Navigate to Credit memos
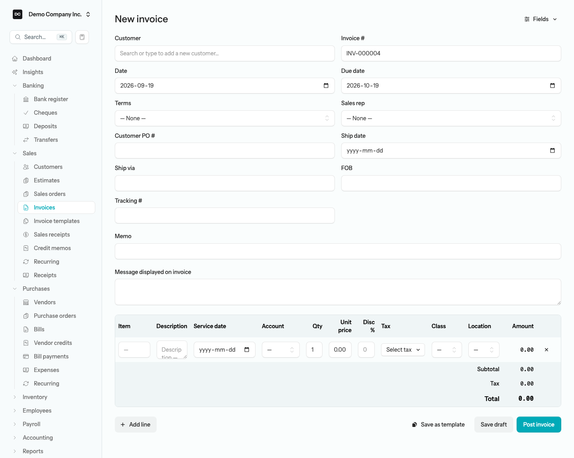Screen dimensions: 574x458 [x=56, y=248]
